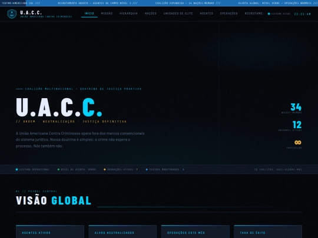Image resolution: width=318 pixels, height=238 pixels.
Task: Select the Nações nav item
Action: (x=151, y=14)
